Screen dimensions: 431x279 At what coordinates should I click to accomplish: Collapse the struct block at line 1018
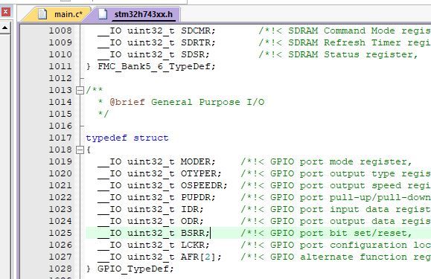(80, 150)
